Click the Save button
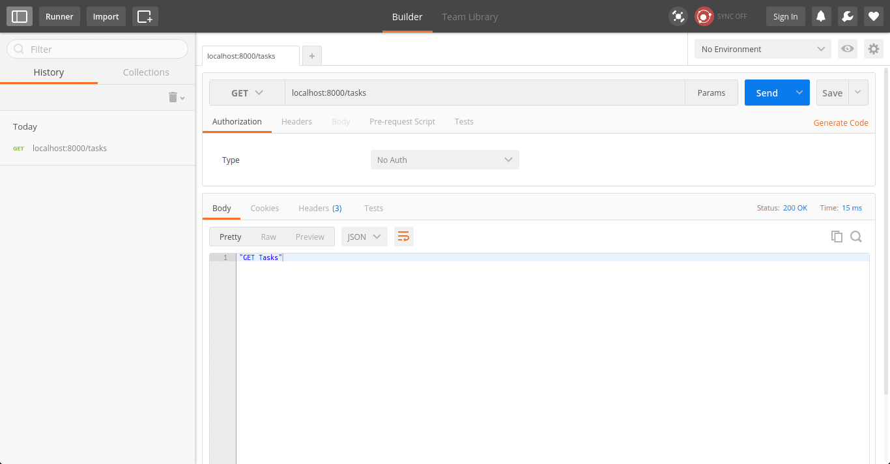 coord(832,93)
